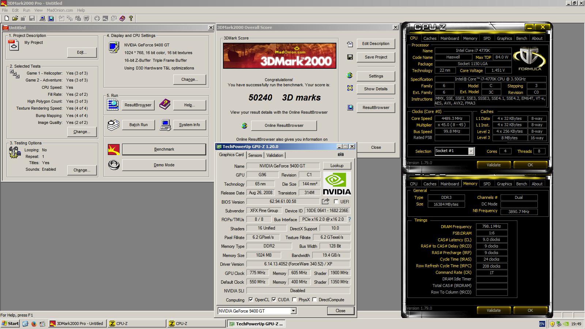Click the Demo Mode ring icon
This screenshot has width=585, height=329.
click(x=114, y=165)
